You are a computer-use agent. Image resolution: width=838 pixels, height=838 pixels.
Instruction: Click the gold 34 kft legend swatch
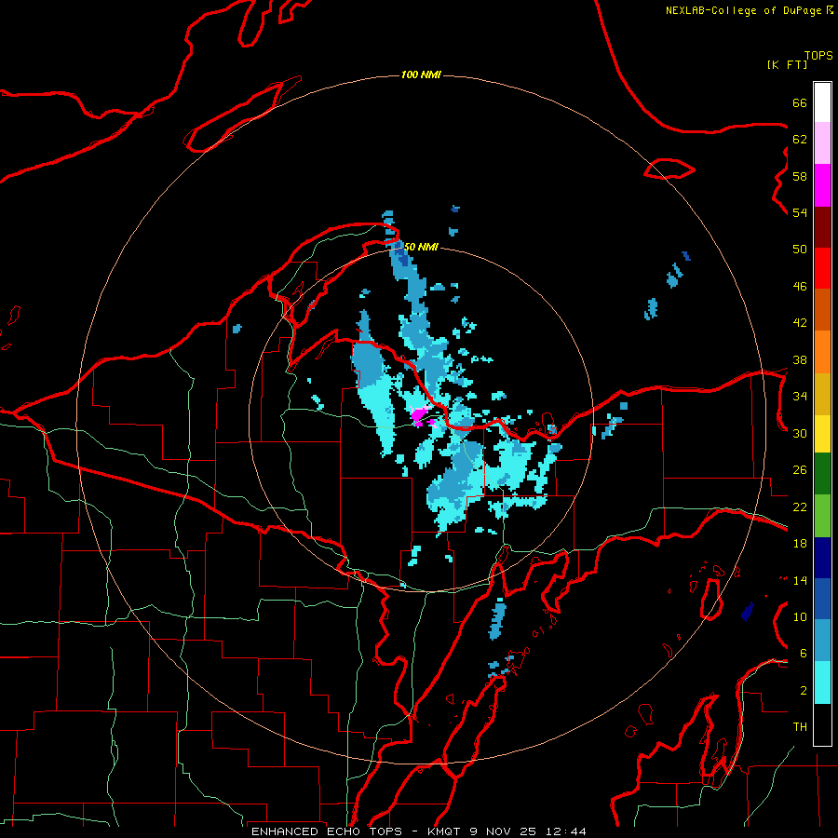tap(822, 394)
